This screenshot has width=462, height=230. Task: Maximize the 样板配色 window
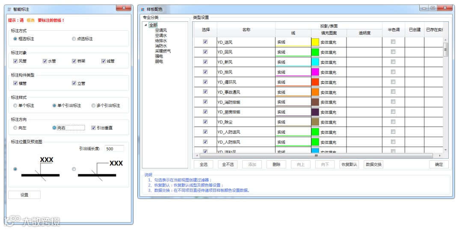pyautogui.click(x=433, y=8)
